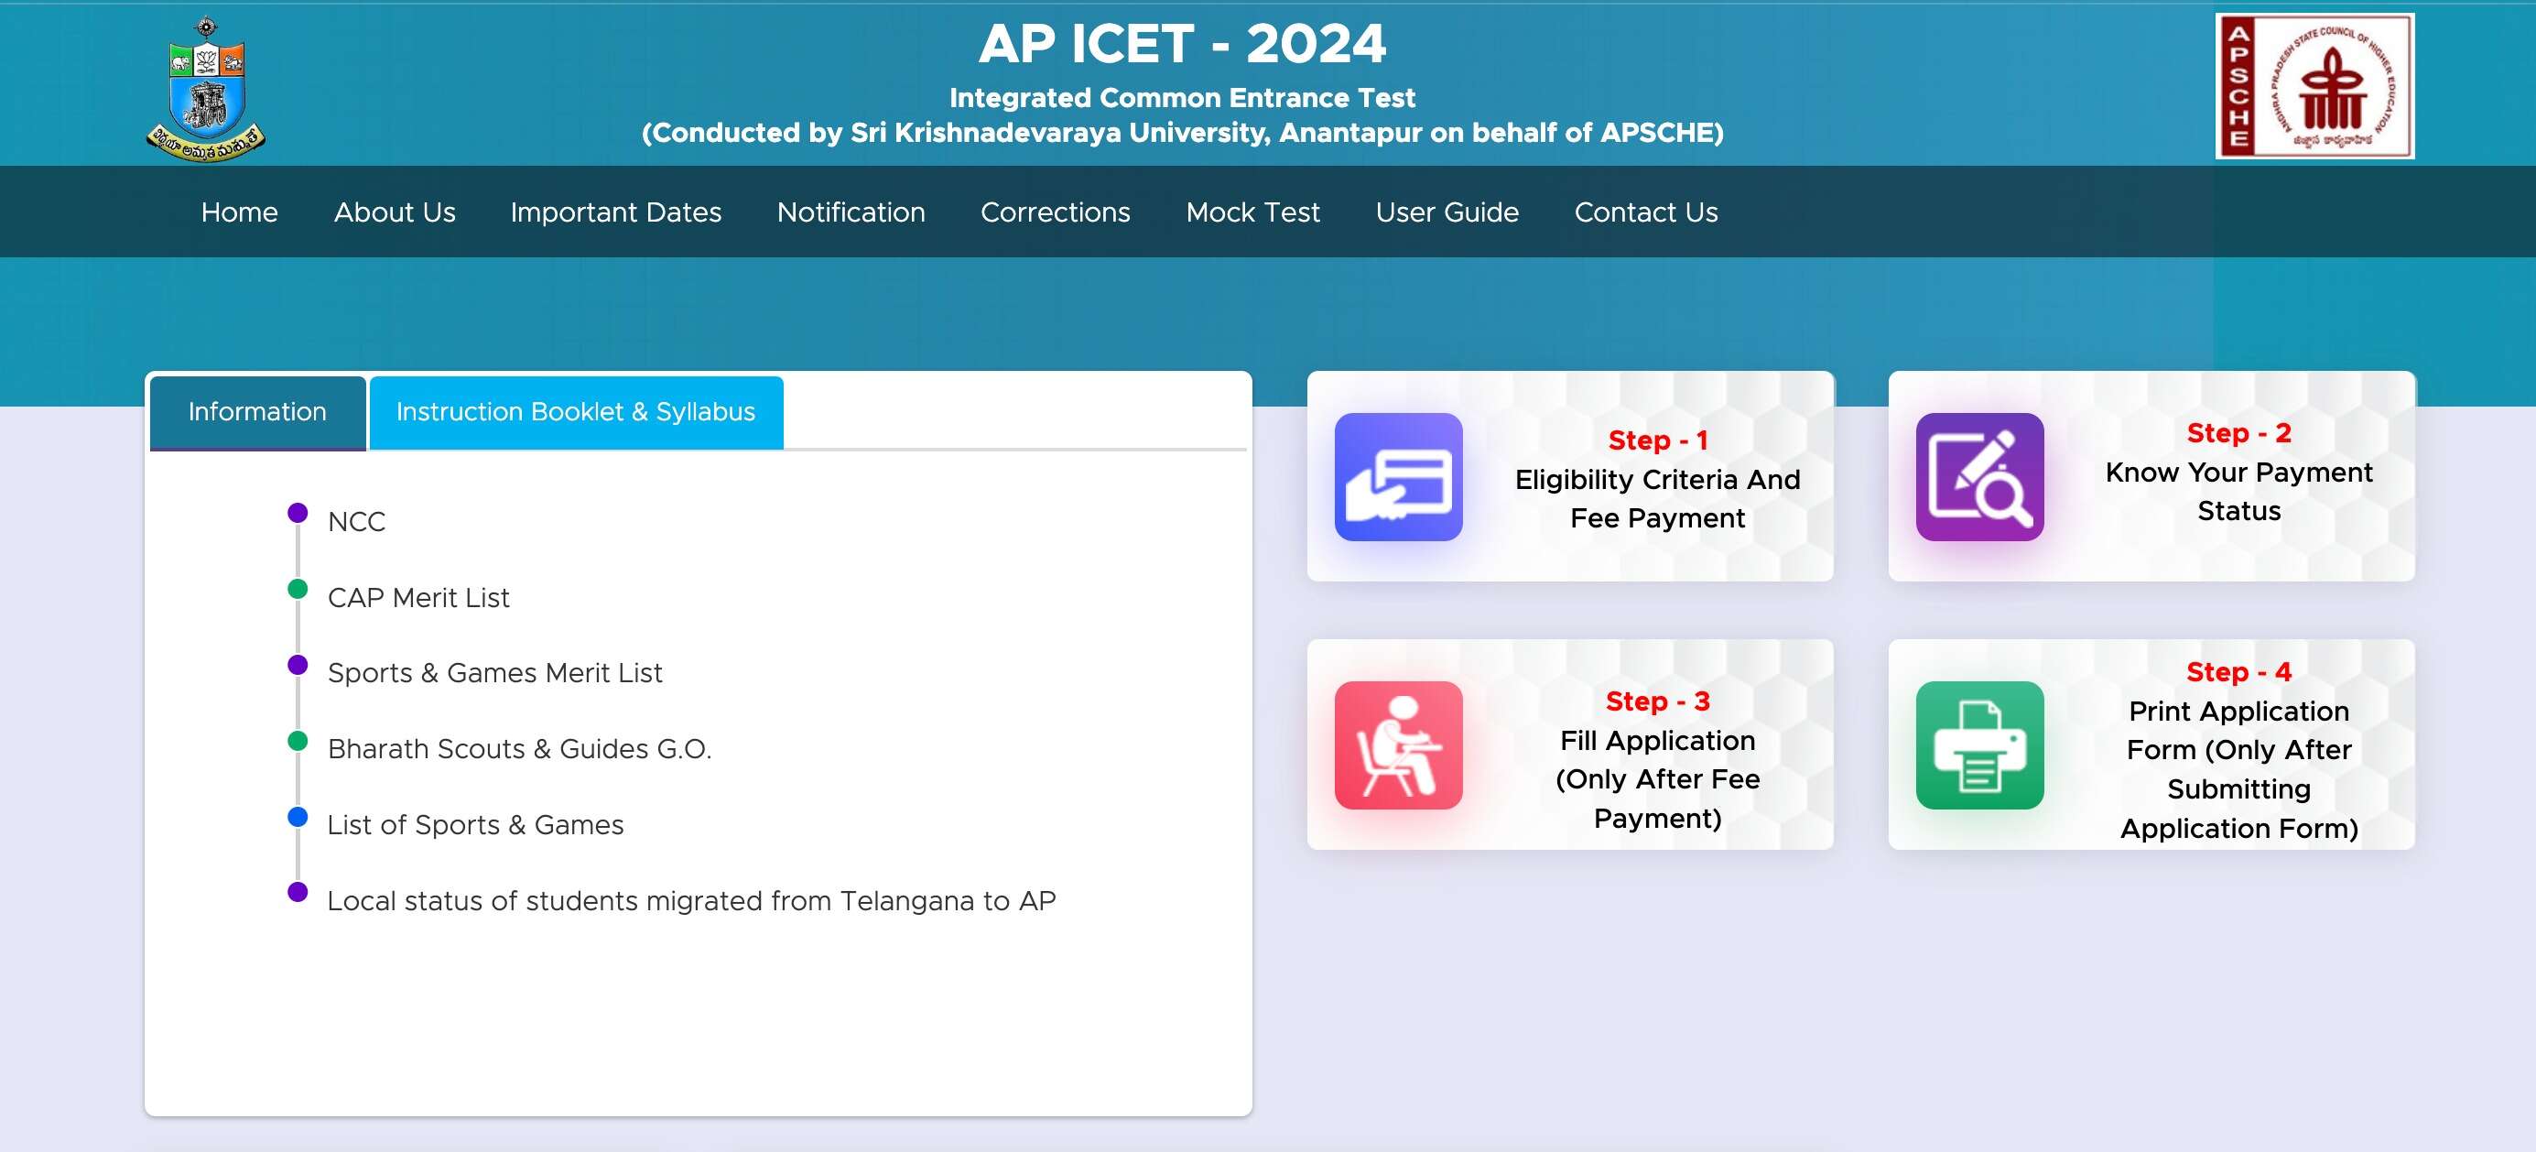Open the Important Dates menu

(615, 212)
